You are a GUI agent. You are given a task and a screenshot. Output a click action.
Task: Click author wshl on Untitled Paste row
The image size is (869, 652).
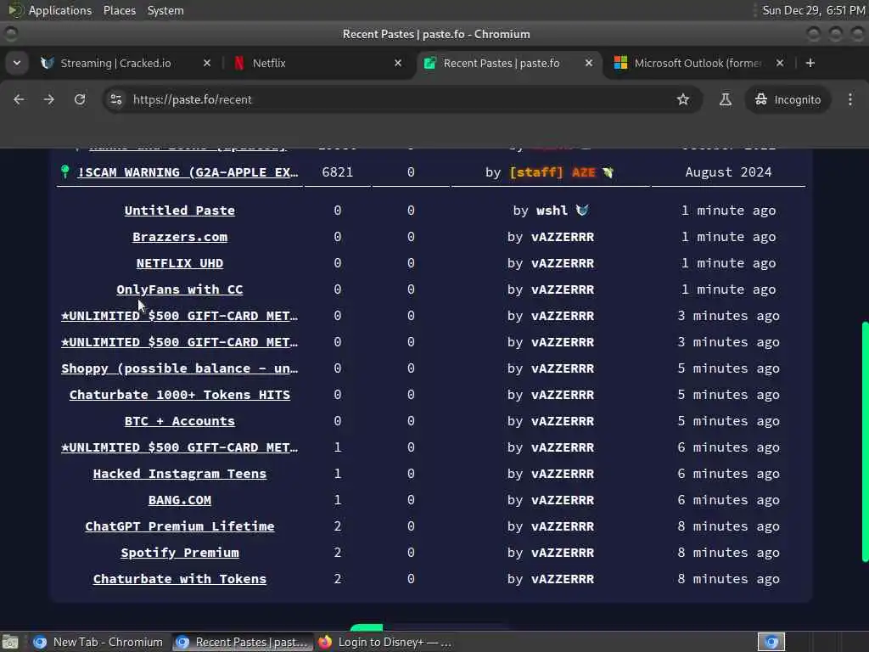[x=552, y=211]
